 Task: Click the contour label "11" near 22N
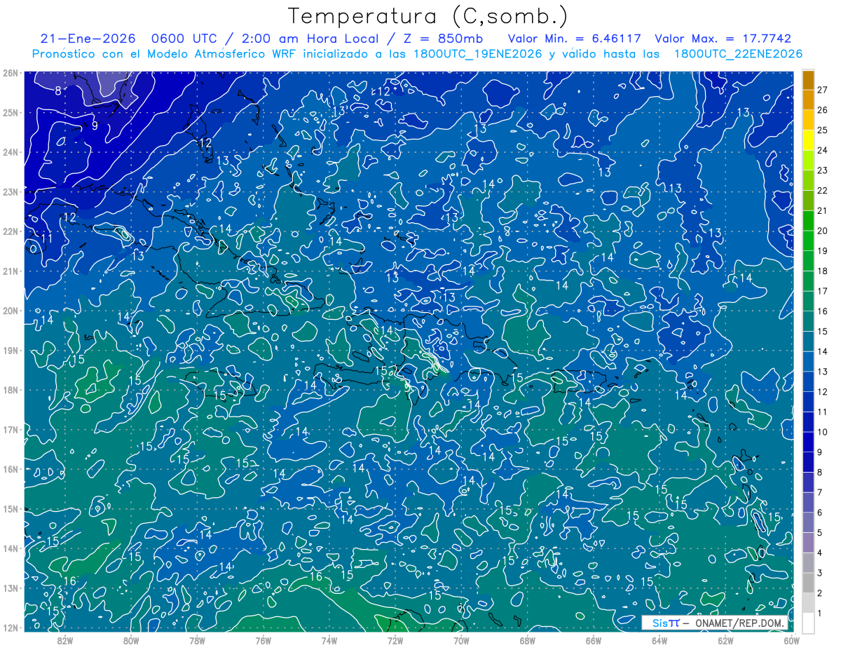point(47,239)
